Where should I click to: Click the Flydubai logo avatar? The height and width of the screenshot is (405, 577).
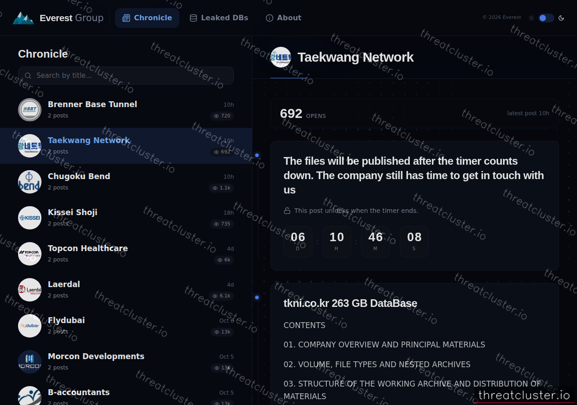tap(30, 326)
